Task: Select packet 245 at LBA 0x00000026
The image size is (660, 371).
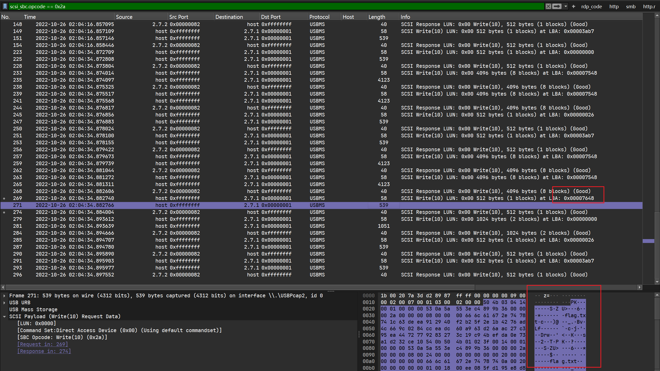Action: coord(321,115)
